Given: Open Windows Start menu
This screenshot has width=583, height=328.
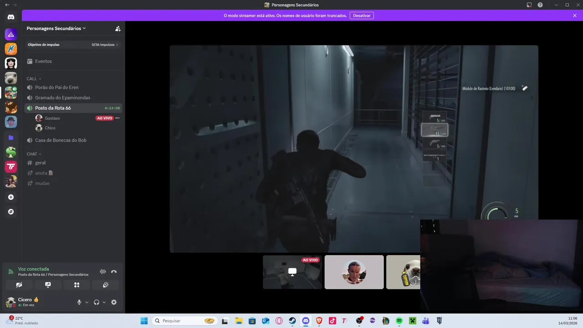Looking at the screenshot, I should click(x=144, y=321).
